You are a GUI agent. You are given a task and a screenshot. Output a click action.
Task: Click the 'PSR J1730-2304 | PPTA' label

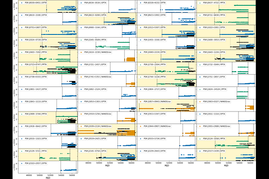pos(155,64)
